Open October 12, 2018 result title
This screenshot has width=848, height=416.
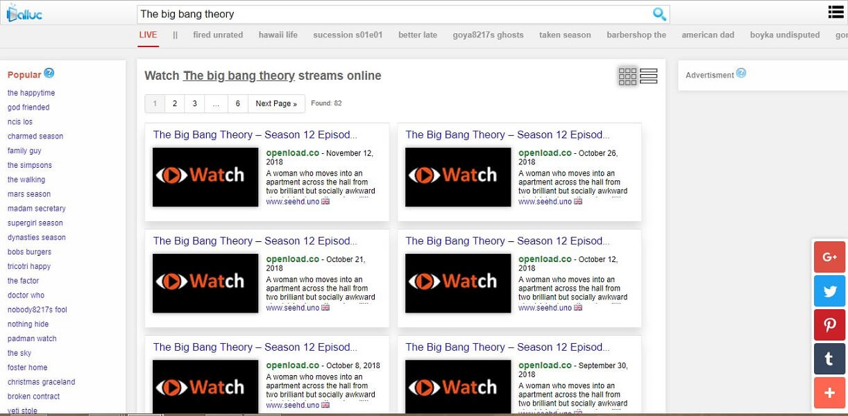508,241
